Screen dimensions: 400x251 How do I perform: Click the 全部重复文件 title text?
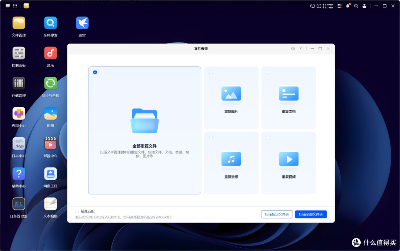pos(145,146)
